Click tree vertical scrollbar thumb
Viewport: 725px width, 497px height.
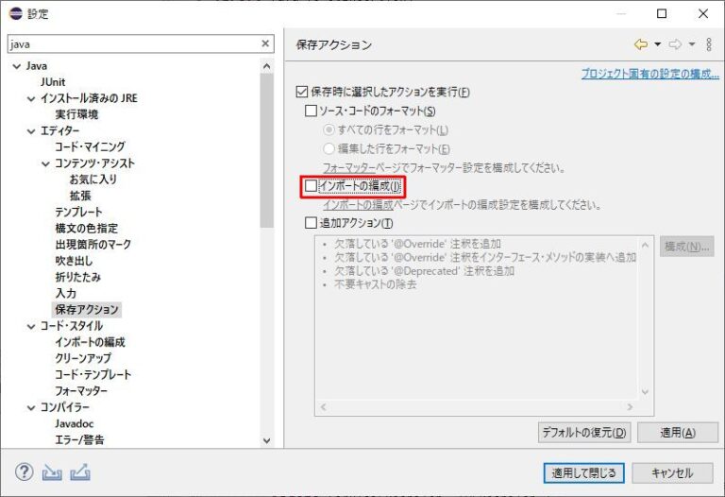coord(267,150)
